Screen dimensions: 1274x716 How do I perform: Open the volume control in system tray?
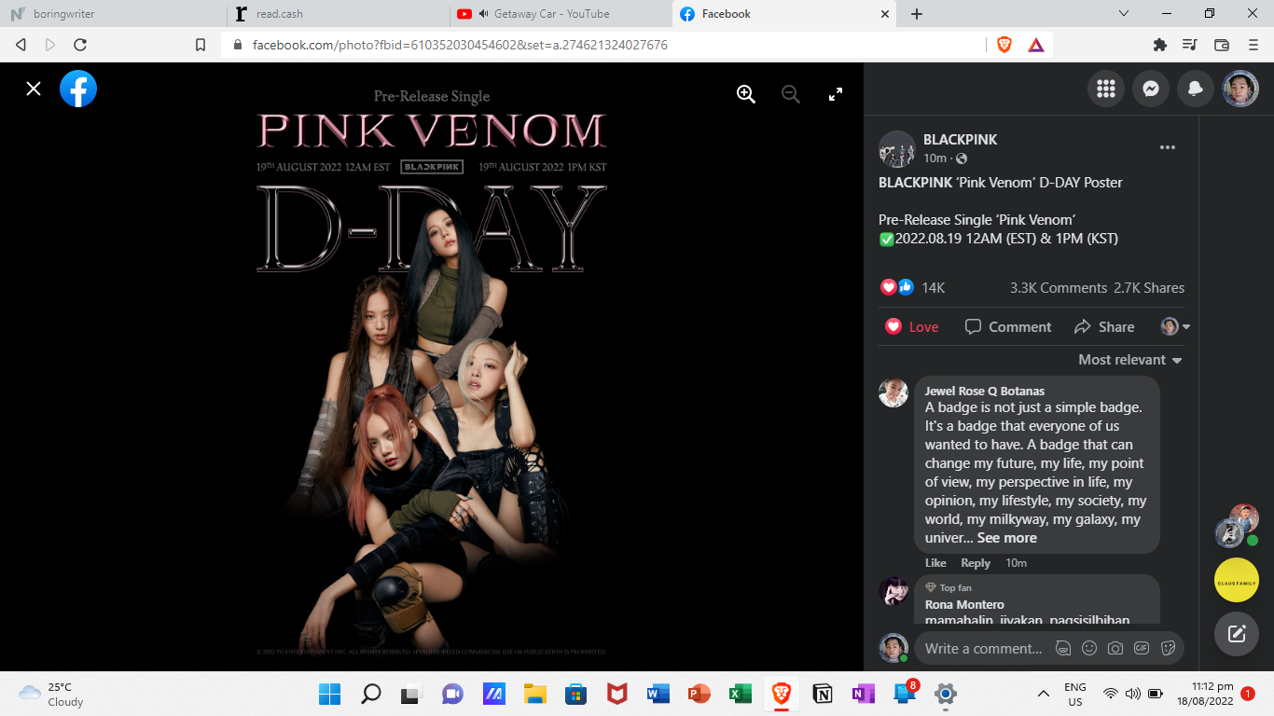1133,694
